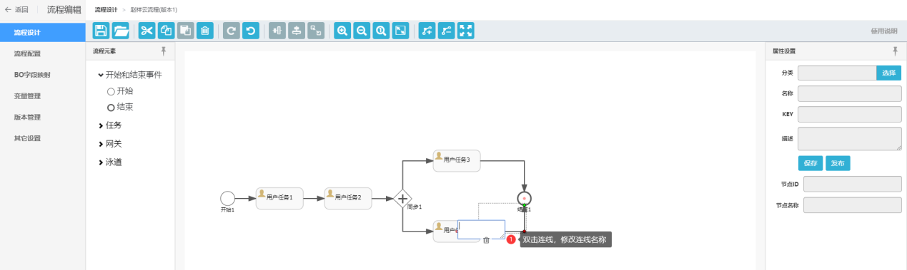This screenshot has height=270, width=907.
Task: Click the align vertical toolbar icon
Action: (x=277, y=31)
